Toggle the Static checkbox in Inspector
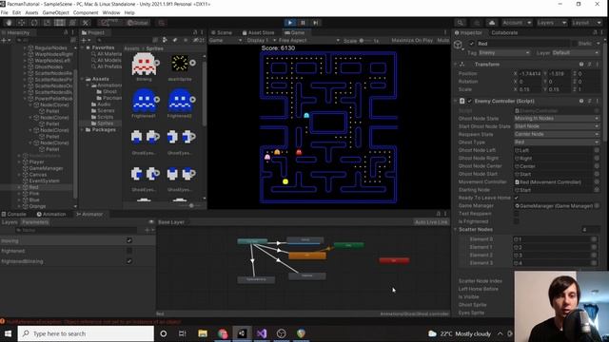The width and height of the screenshot is (609, 342). coord(574,44)
